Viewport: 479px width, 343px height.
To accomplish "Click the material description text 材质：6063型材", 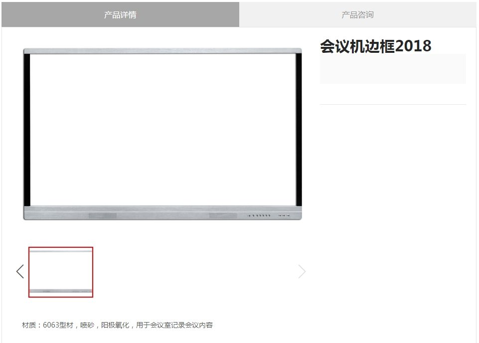I will tap(48, 325).
